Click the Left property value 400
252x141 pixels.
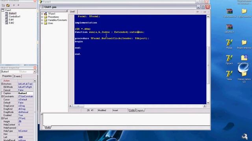click(25, 137)
